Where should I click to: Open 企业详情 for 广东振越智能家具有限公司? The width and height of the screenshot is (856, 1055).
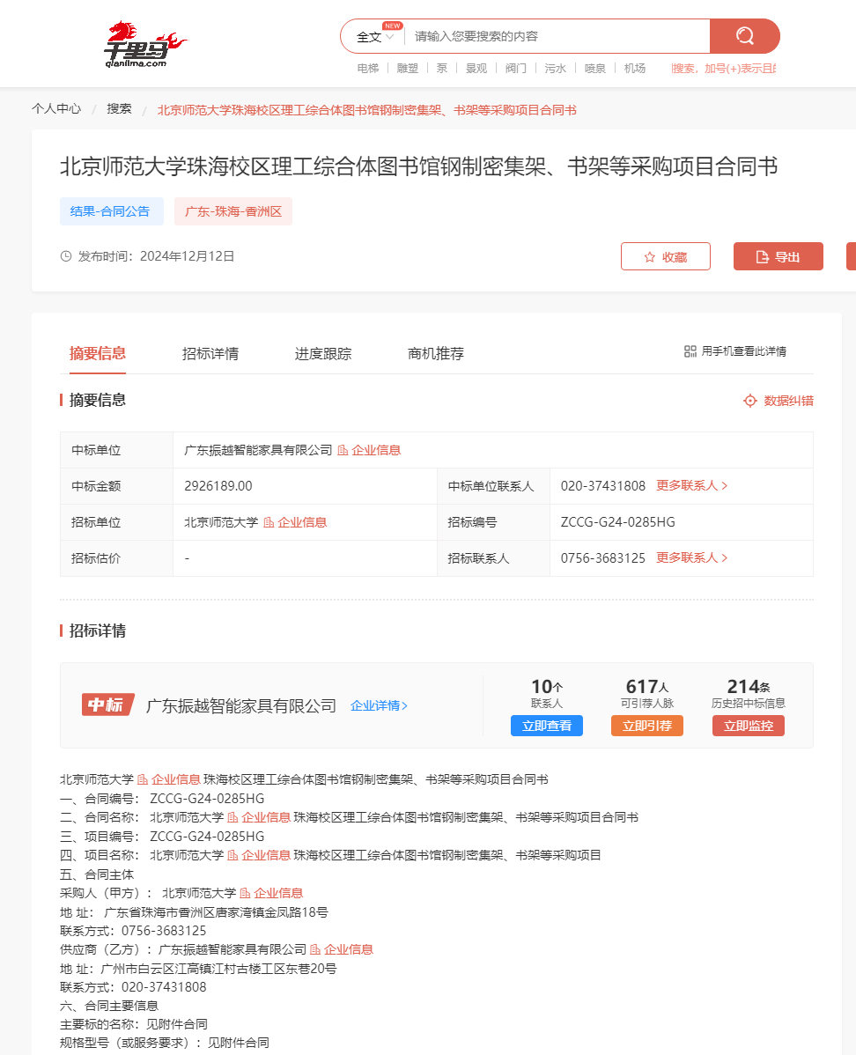pyautogui.click(x=379, y=705)
